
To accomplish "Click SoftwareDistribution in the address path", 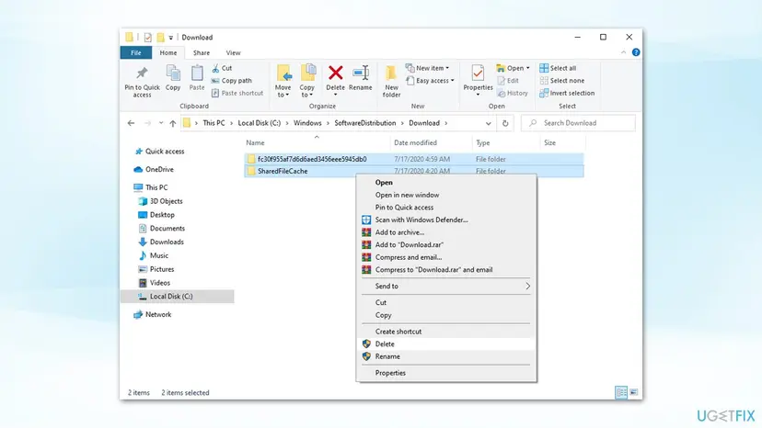I will click(x=365, y=123).
